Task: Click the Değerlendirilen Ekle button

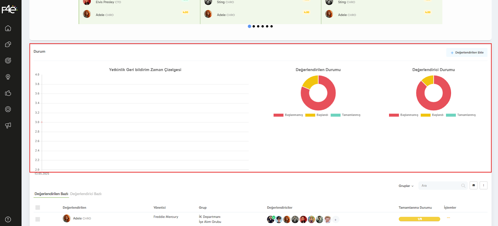Action: click(467, 53)
